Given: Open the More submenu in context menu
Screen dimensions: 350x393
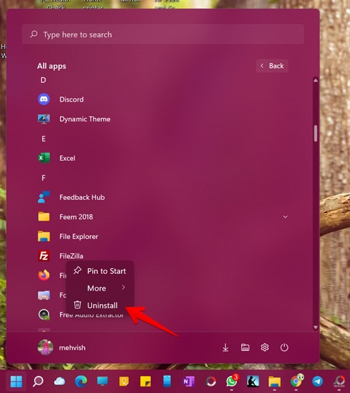Looking at the screenshot, I should click(100, 288).
